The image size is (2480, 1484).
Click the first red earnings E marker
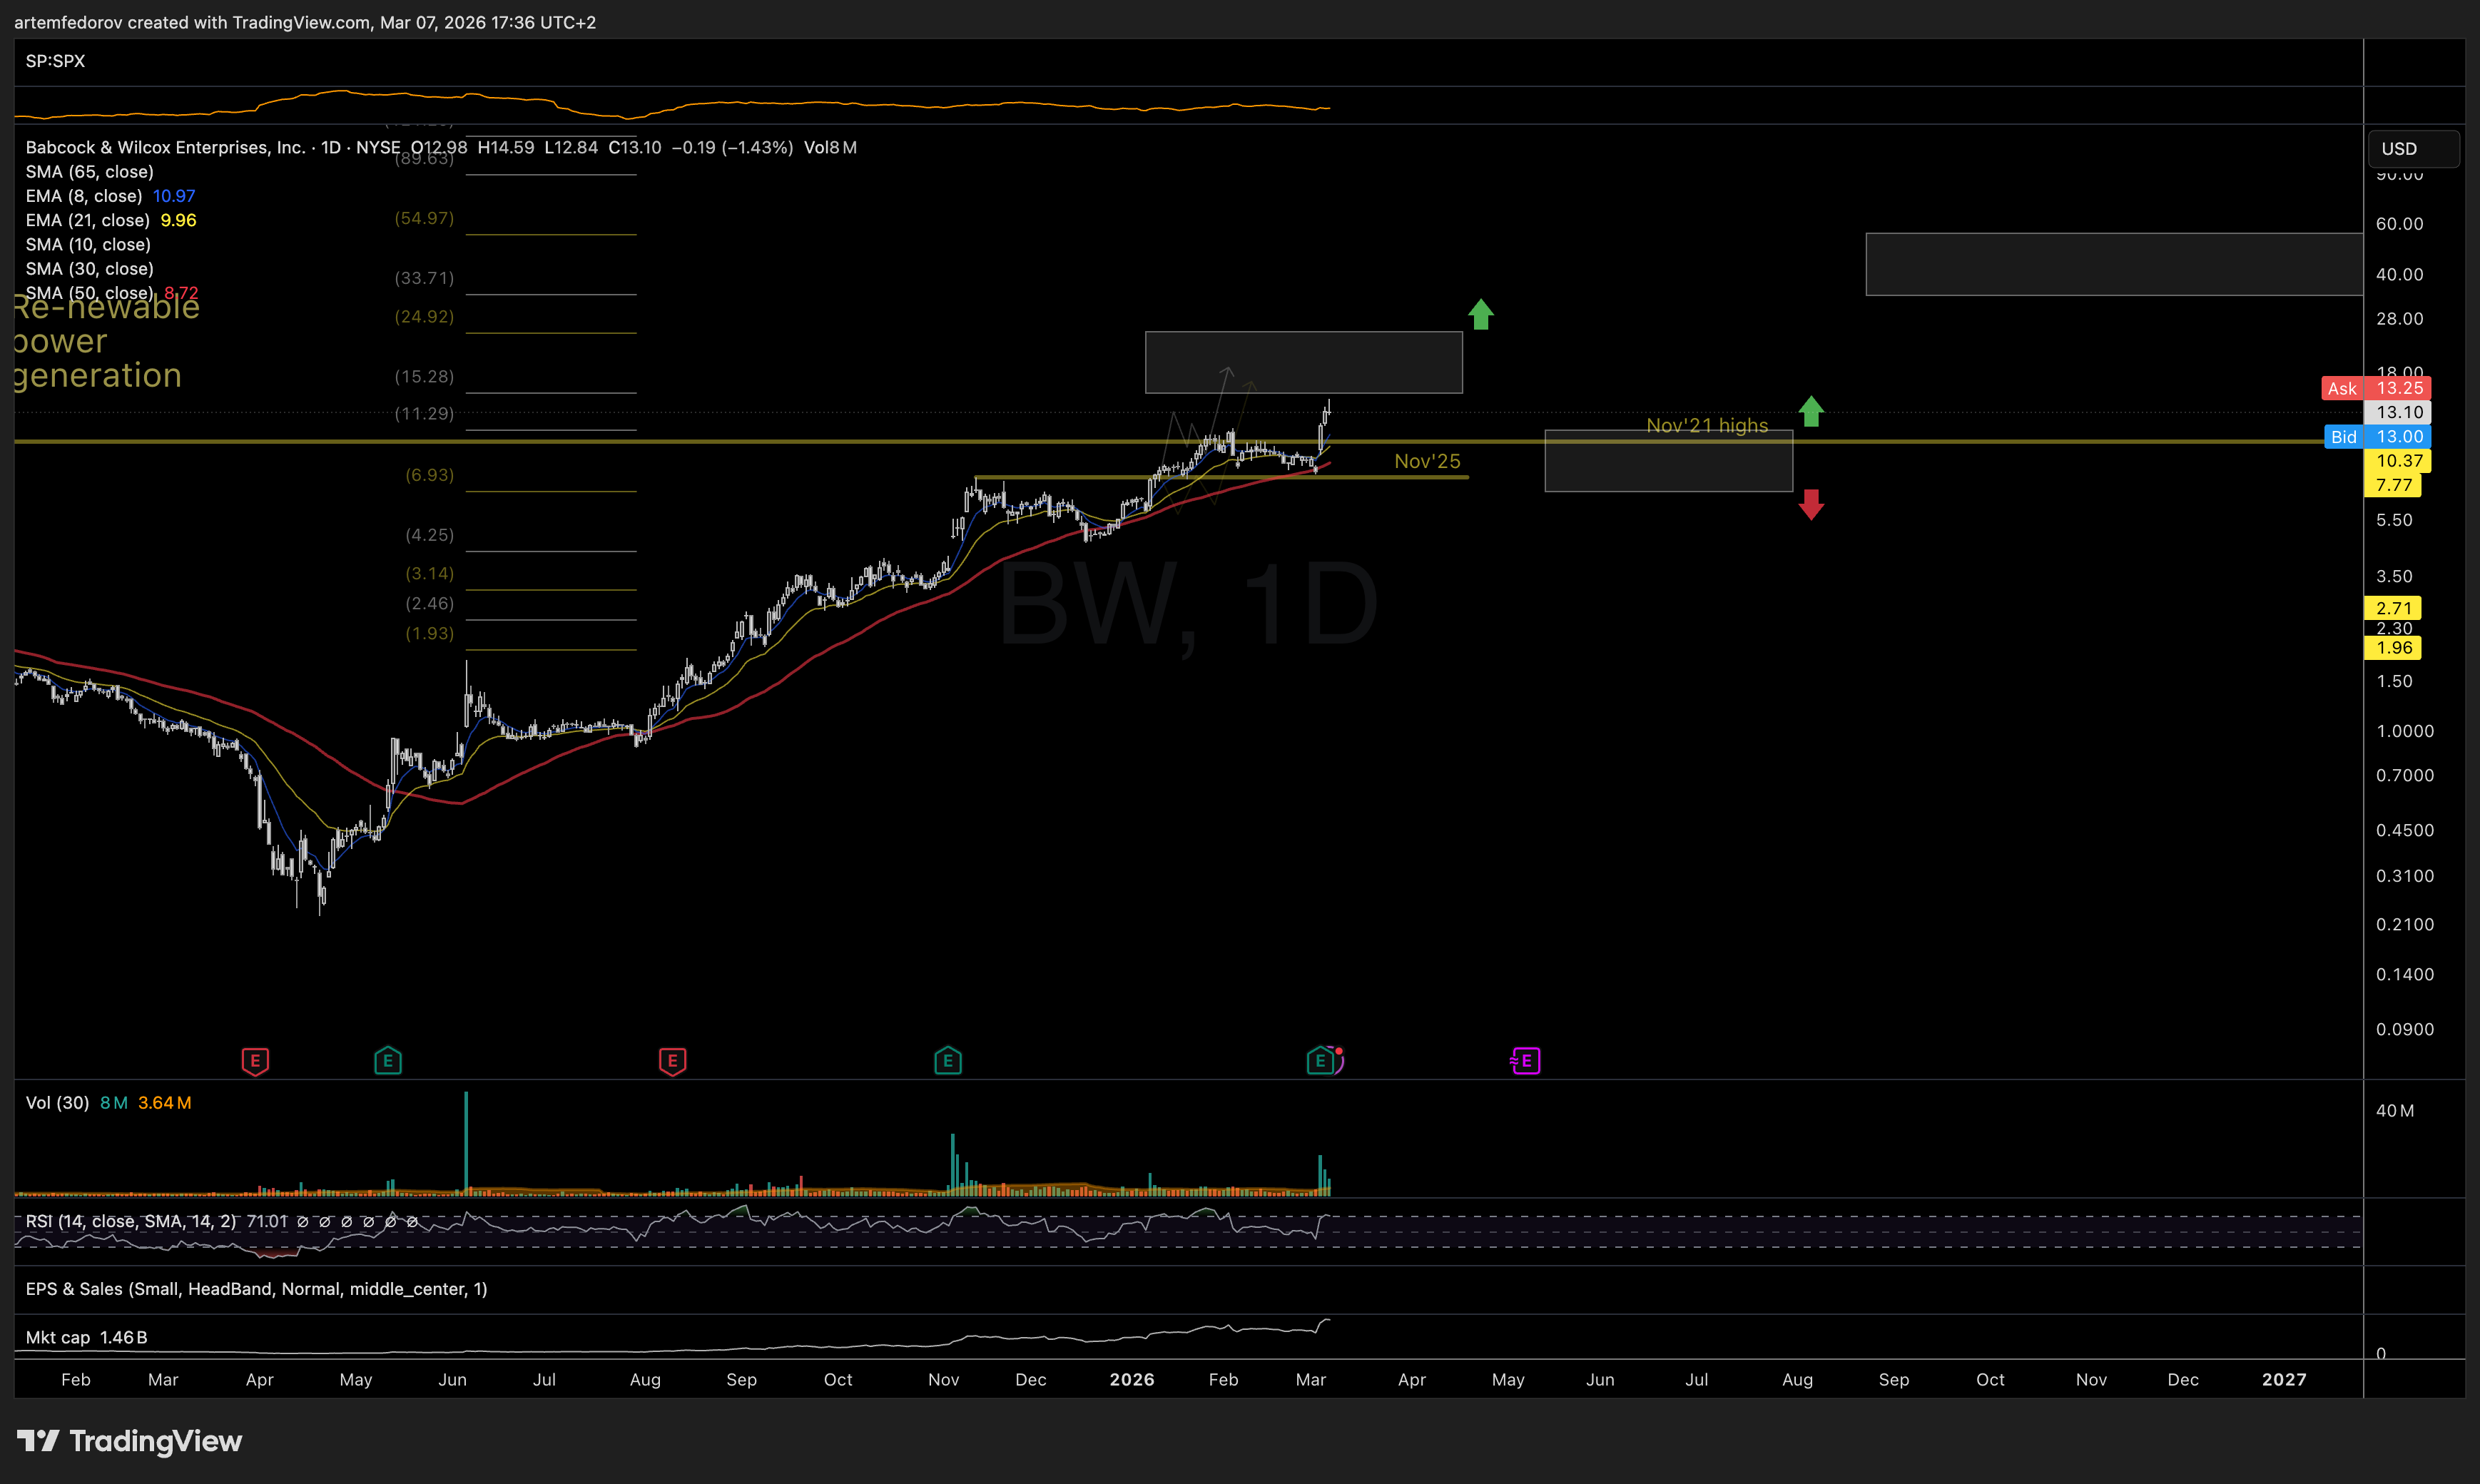pos(255,1061)
